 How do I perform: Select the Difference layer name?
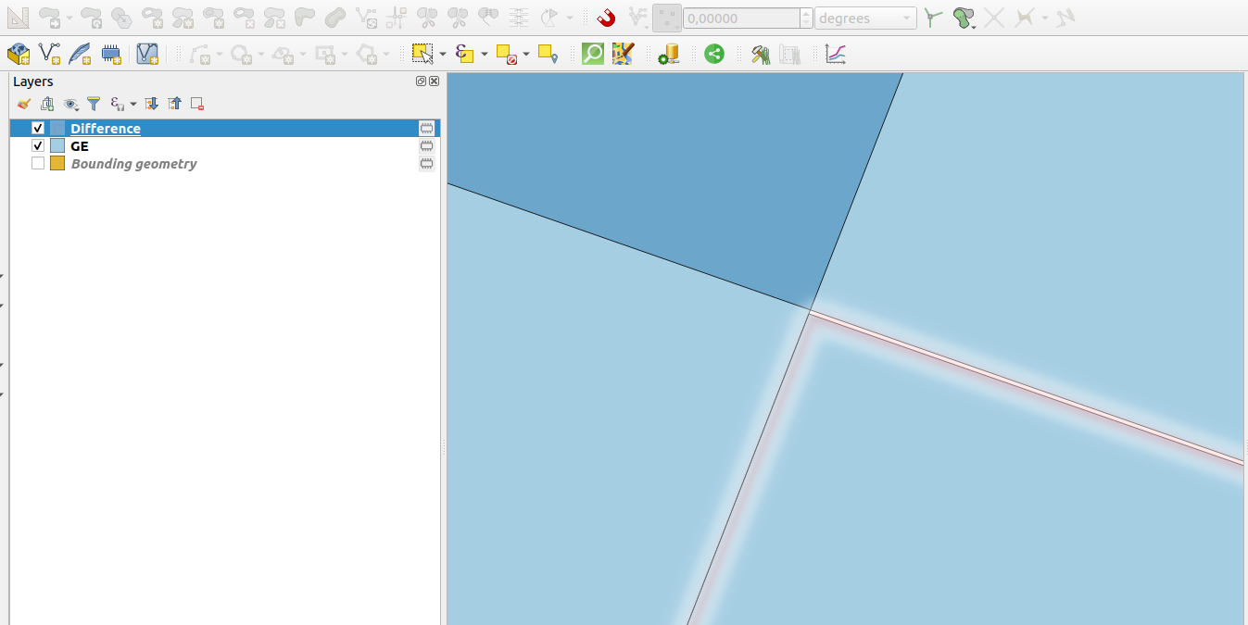pyautogui.click(x=106, y=128)
